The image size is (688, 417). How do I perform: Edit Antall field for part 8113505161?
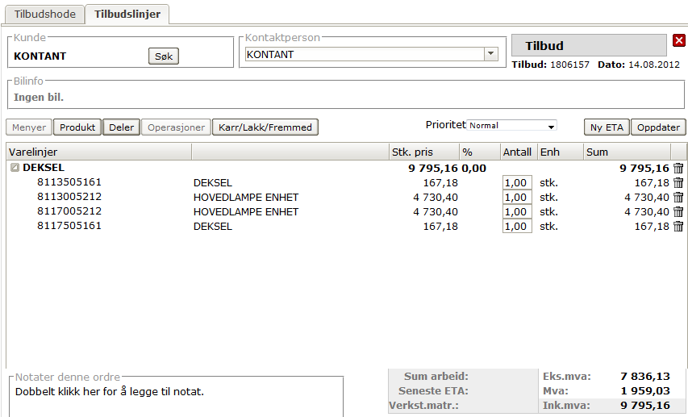(517, 183)
